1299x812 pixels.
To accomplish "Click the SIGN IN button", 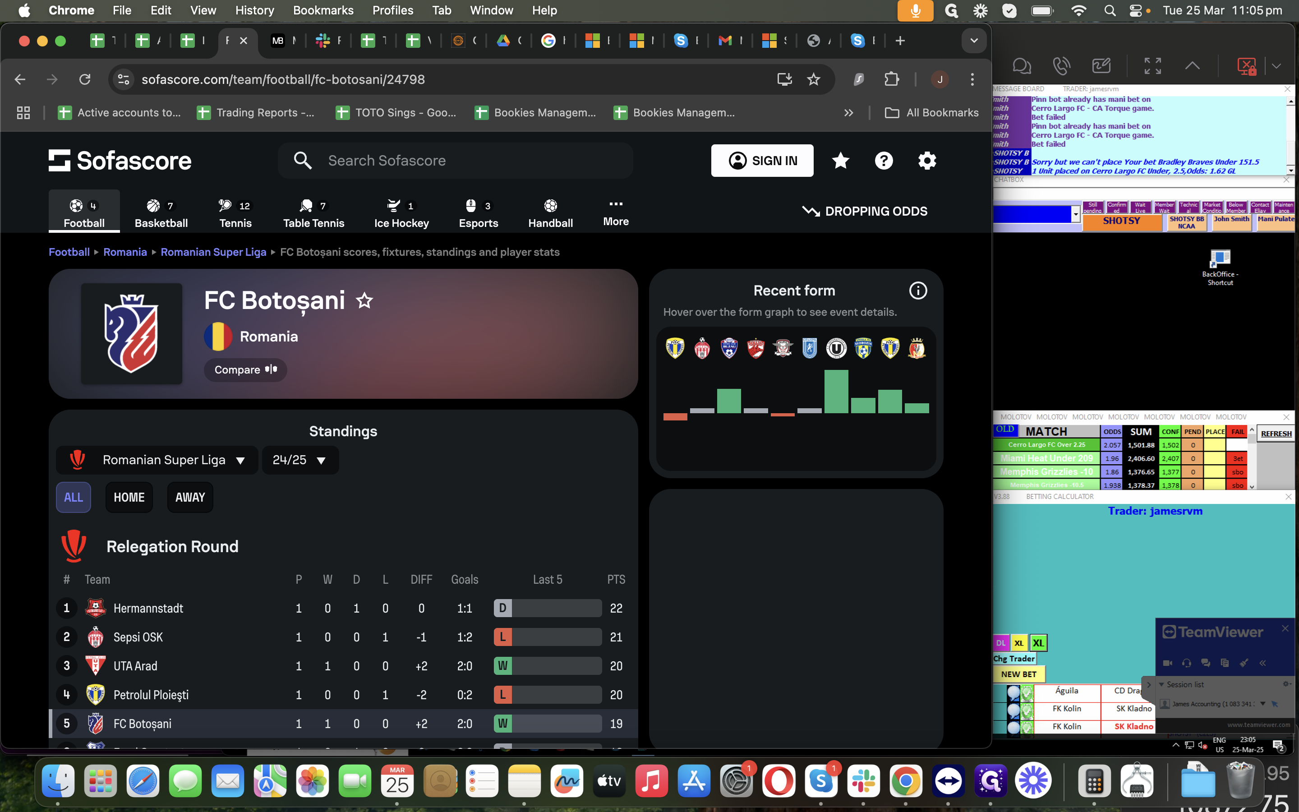I will [762, 161].
